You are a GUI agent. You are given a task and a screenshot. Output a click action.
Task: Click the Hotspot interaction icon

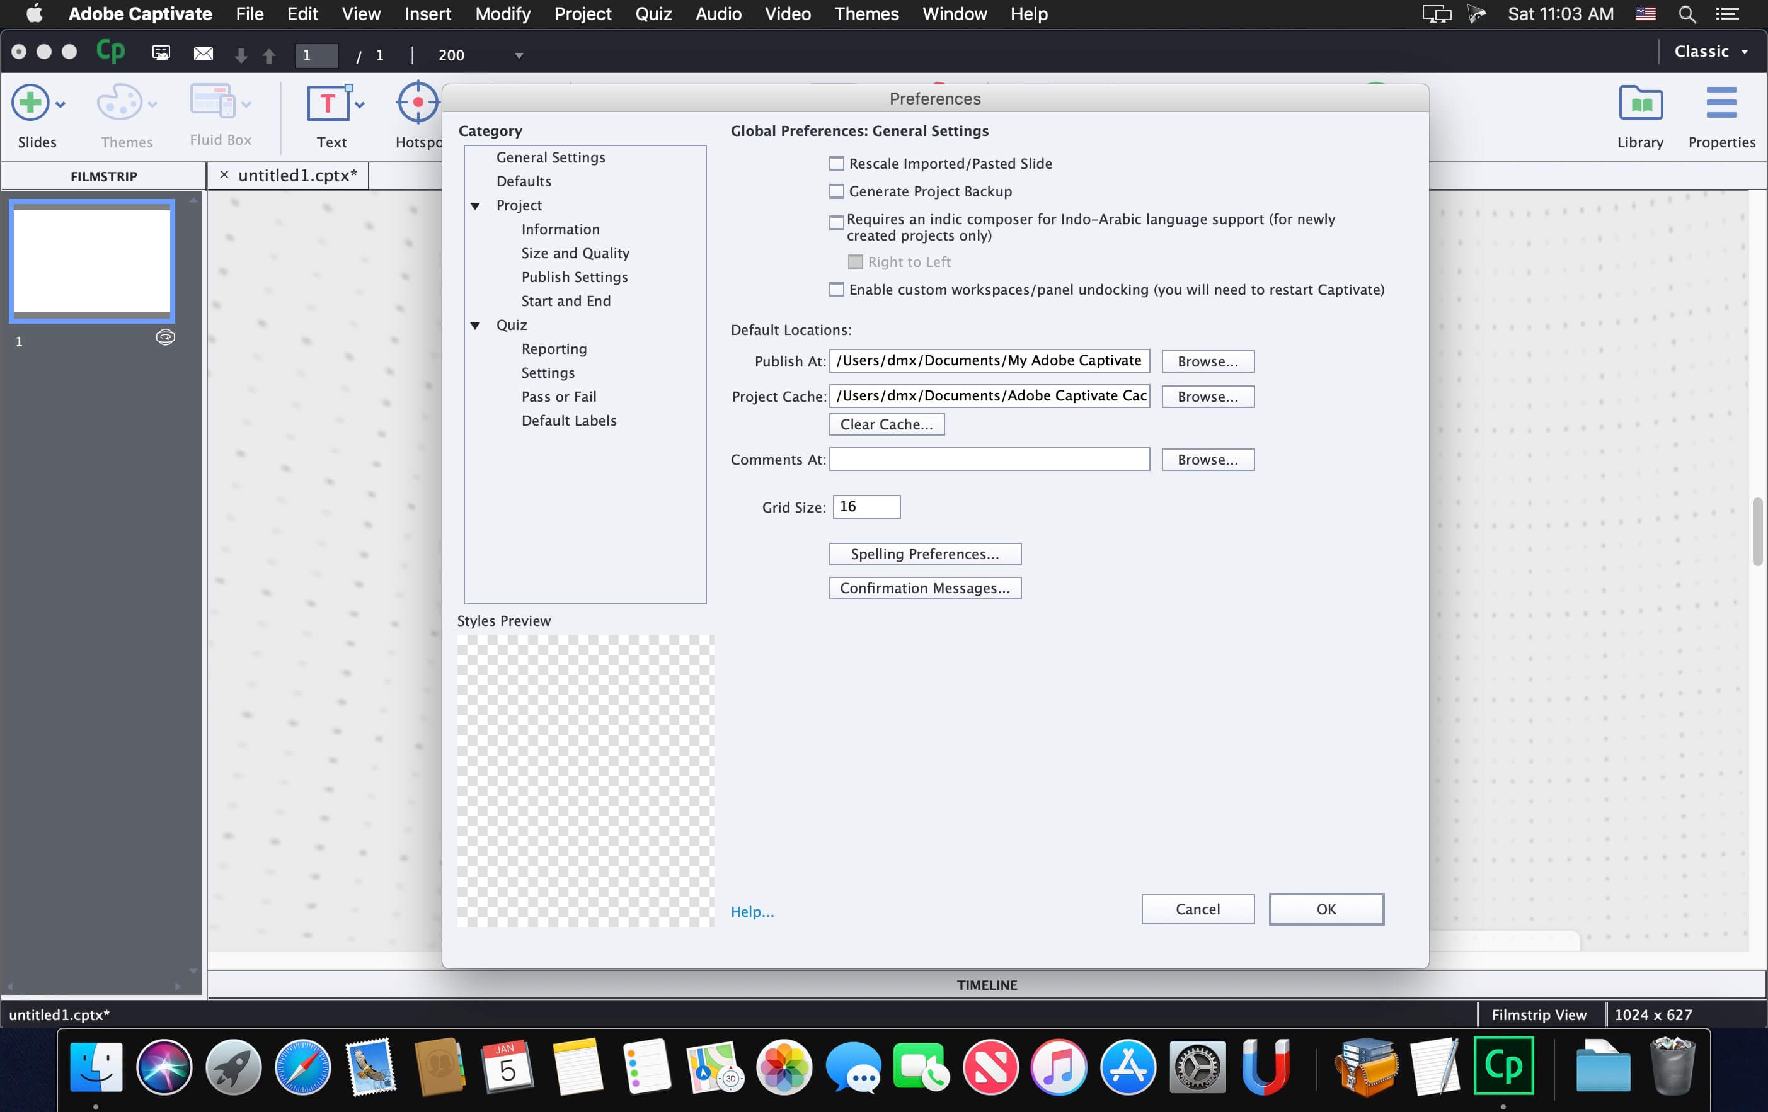[x=418, y=103]
